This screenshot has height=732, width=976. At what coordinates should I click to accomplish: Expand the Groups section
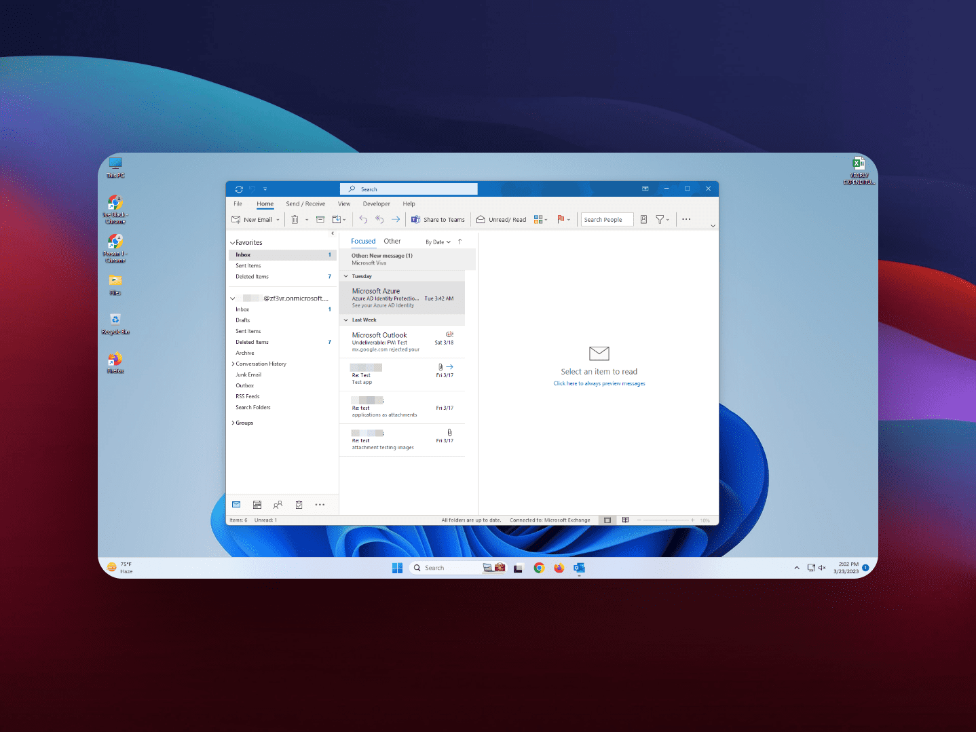pyautogui.click(x=233, y=423)
